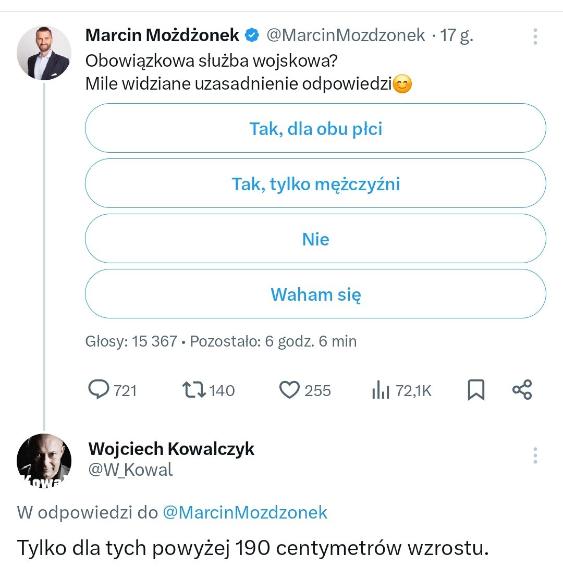Click the Marcin Możdżonek author name

pyautogui.click(x=162, y=35)
